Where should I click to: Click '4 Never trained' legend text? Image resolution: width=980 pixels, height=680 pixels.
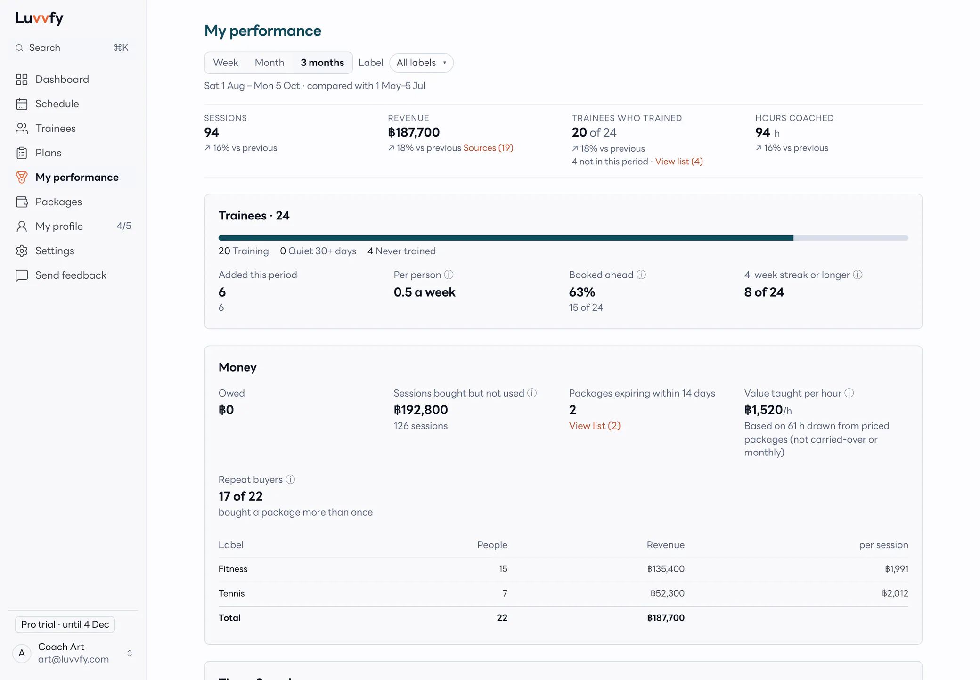(401, 251)
